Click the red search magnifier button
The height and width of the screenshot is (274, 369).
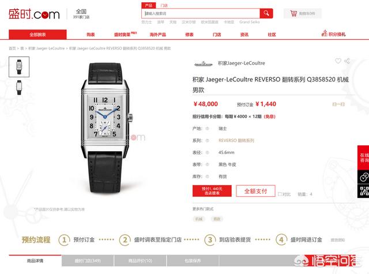tap(266, 13)
